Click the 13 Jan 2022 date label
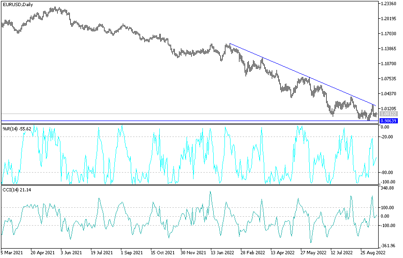403x258 pixels. tap(223, 252)
